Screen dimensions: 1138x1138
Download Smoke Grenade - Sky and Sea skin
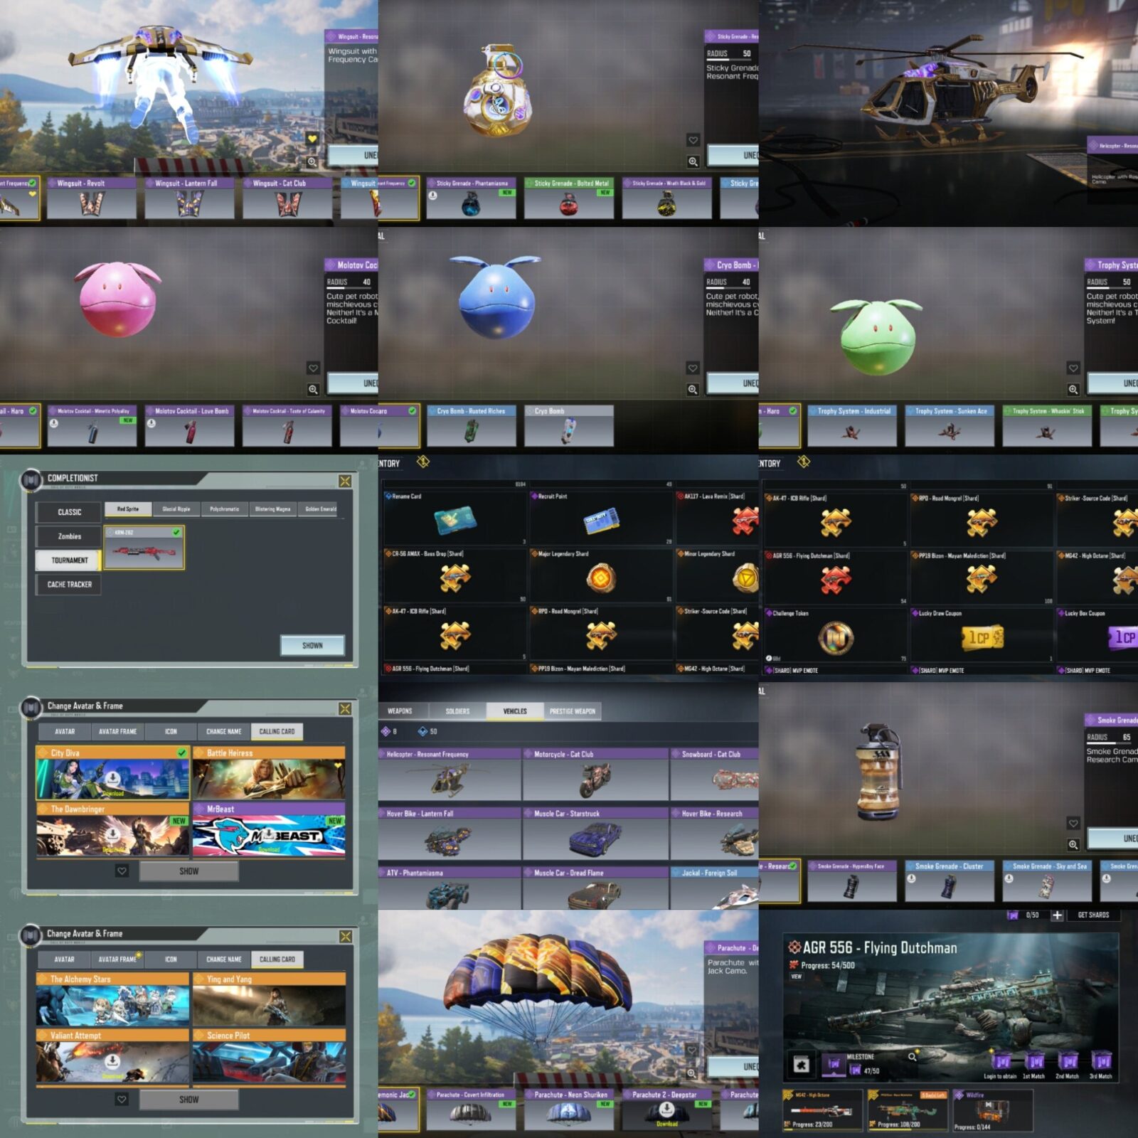[x=1009, y=878]
